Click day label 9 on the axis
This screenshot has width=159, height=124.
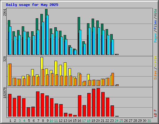pyautogui.click(x=48, y=121)
